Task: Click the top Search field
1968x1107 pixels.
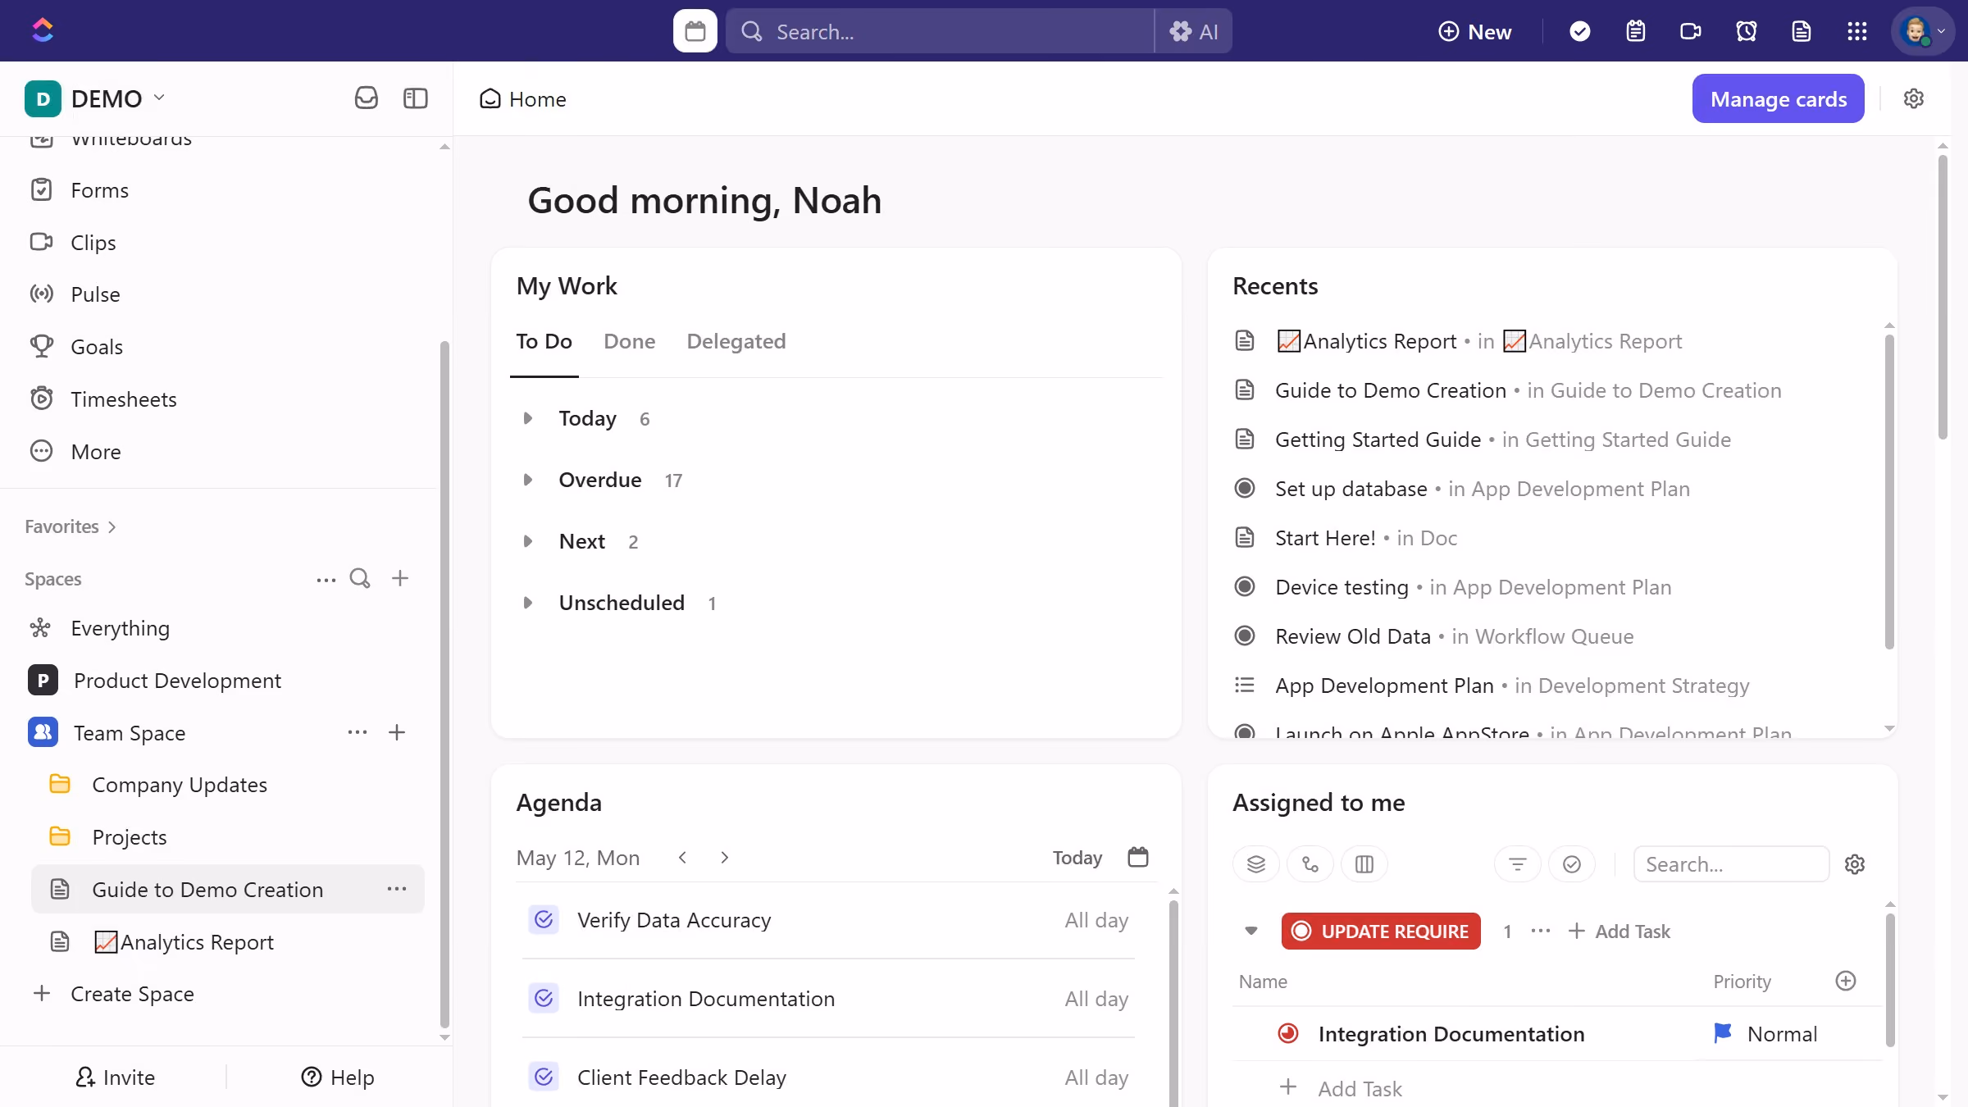Action: (940, 31)
